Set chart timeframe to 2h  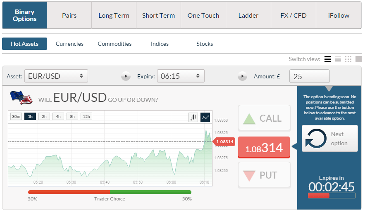pyautogui.click(x=44, y=116)
